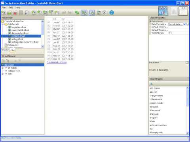Image resolution: width=190 pixels, height=142 pixels.
Task: Select countrylabels.dfxml in the file tree
Action: (x=20, y=30)
